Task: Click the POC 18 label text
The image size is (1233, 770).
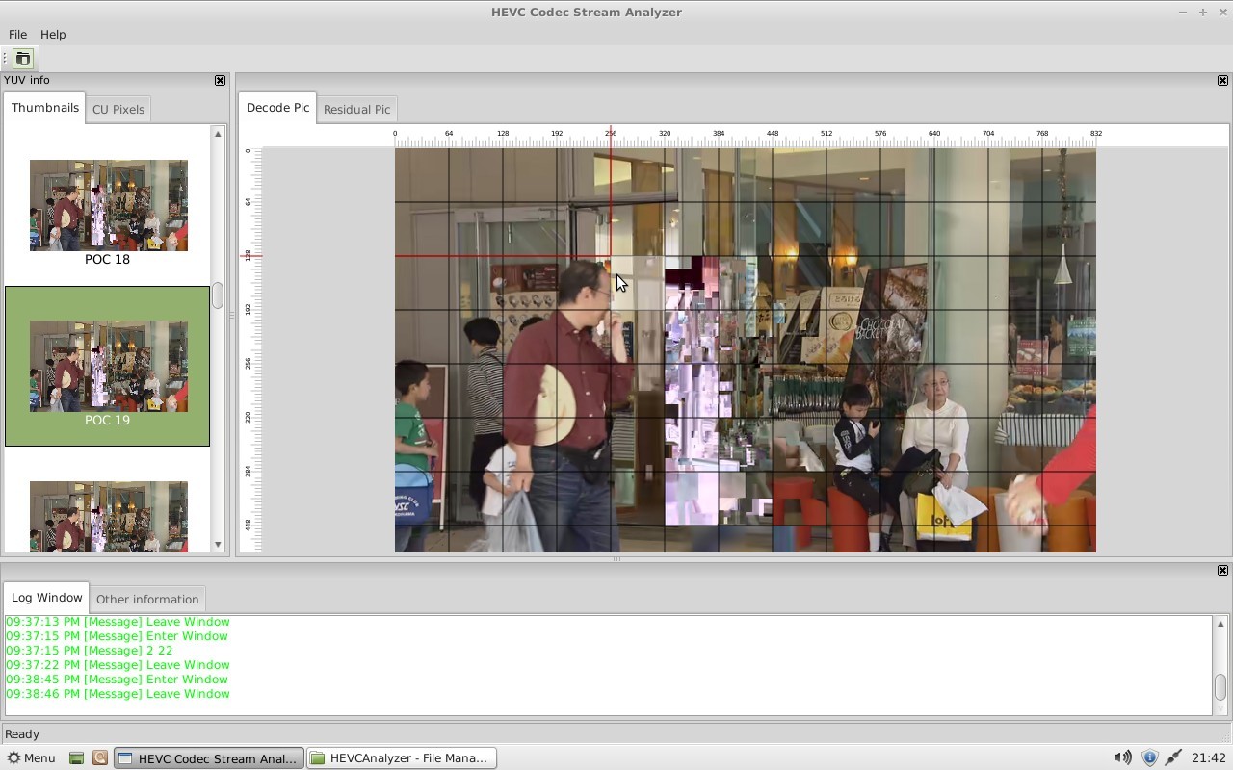Action: click(x=107, y=260)
